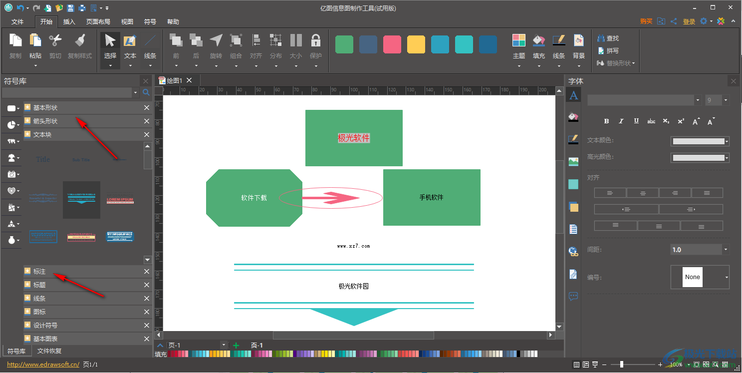This screenshot has width=742, height=373.
Task: Click the Spelling (拼写) button
Action: tap(609, 51)
